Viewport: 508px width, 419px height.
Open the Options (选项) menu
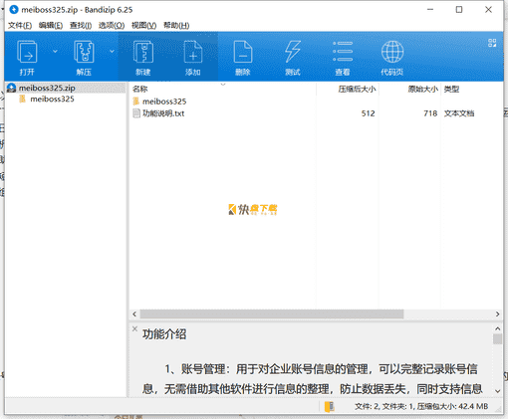point(112,25)
